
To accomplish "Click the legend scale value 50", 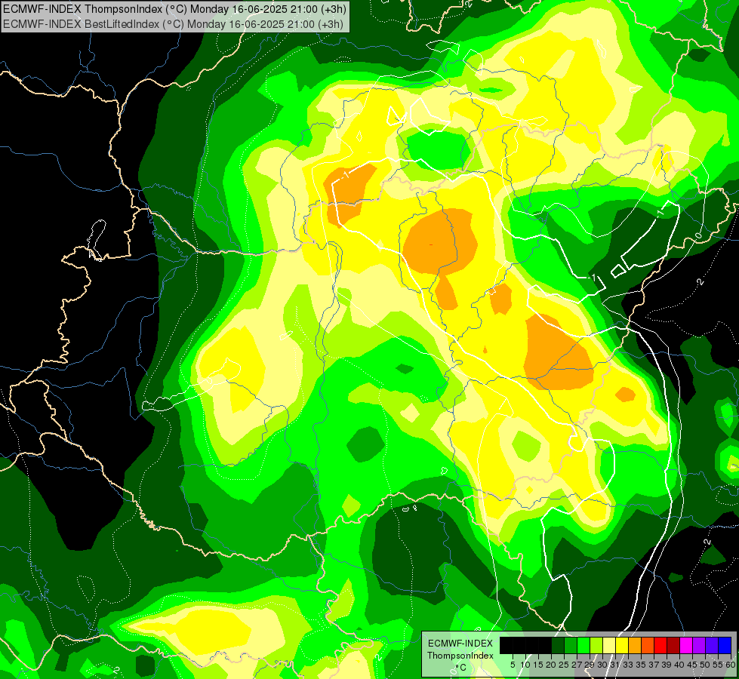I will (705, 665).
